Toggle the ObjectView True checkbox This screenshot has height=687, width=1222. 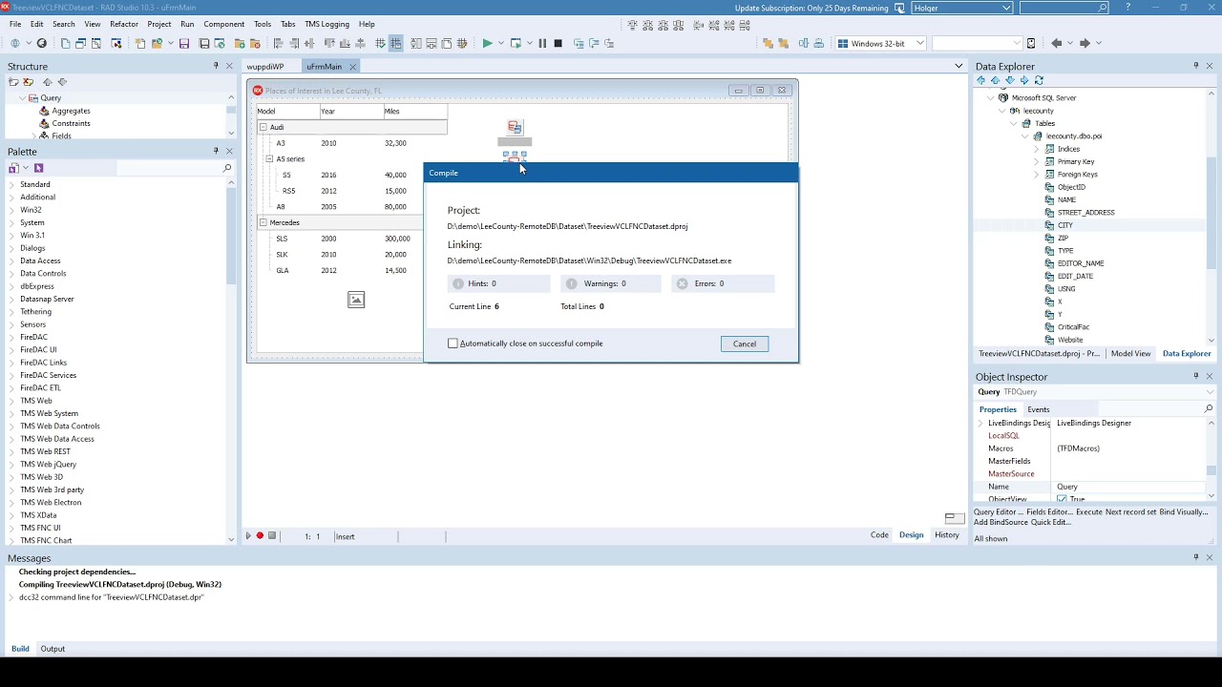click(x=1062, y=499)
